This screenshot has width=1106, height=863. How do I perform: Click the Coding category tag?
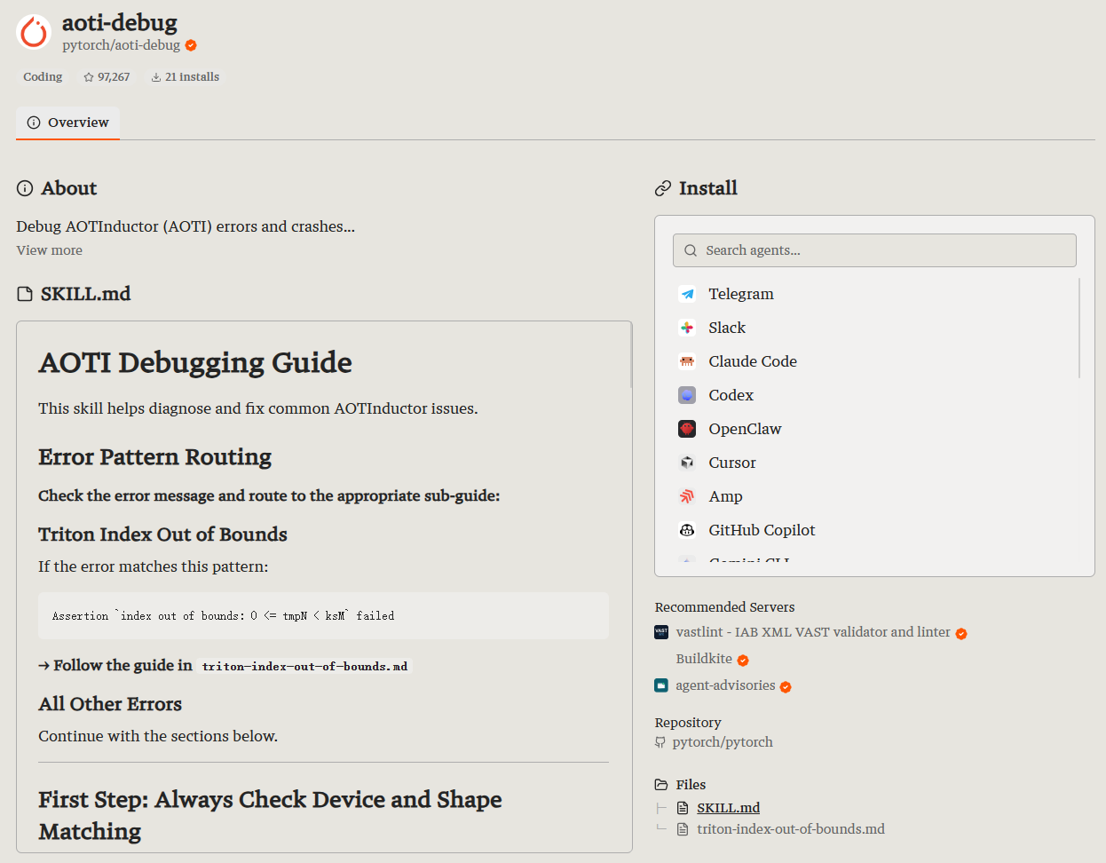click(43, 77)
